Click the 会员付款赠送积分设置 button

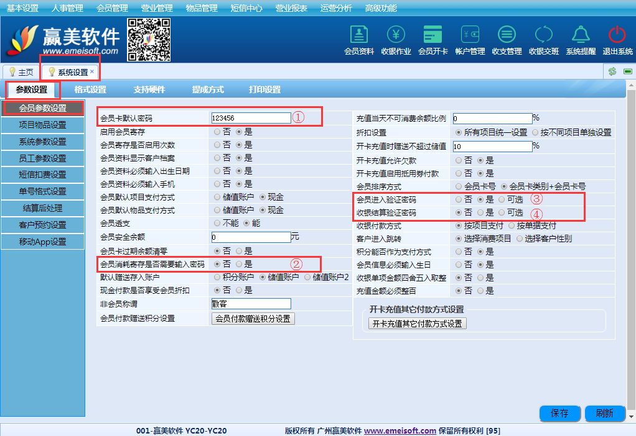point(253,319)
